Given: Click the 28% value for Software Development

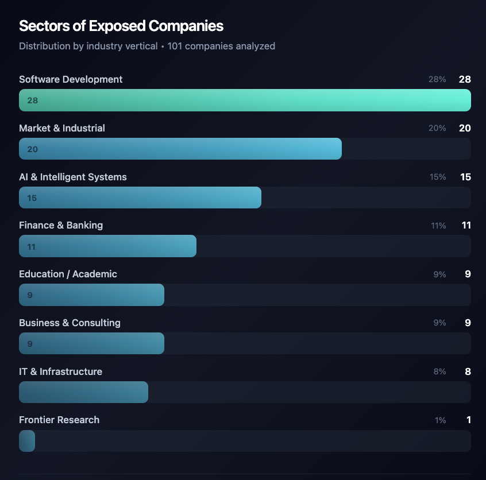Looking at the screenshot, I should [437, 79].
